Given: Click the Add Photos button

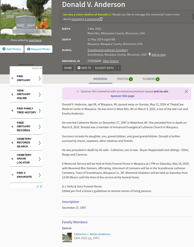Looking at the screenshot, I should click(12, 49).
